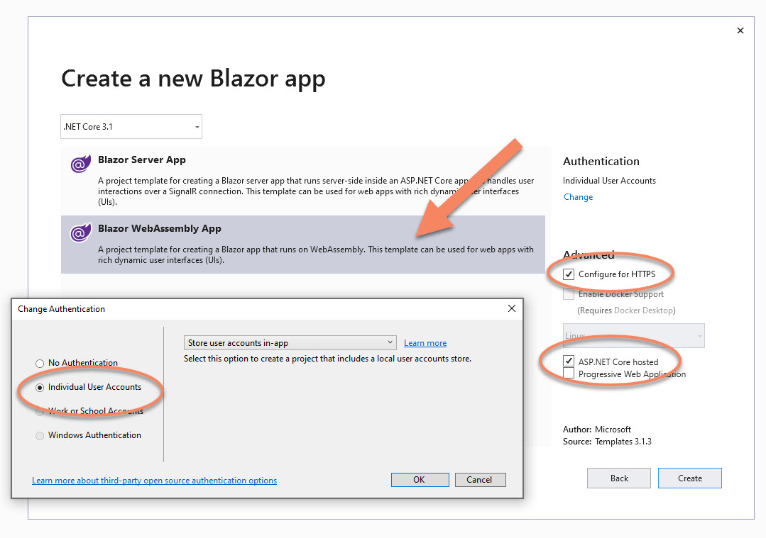
Task: Select Windows Authentication
Action: (x=39, y=435)
